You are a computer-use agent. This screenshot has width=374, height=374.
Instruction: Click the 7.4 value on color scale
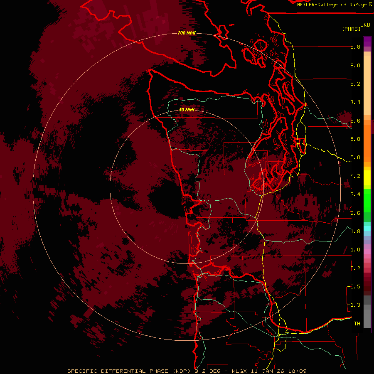(x=355, y=102)
